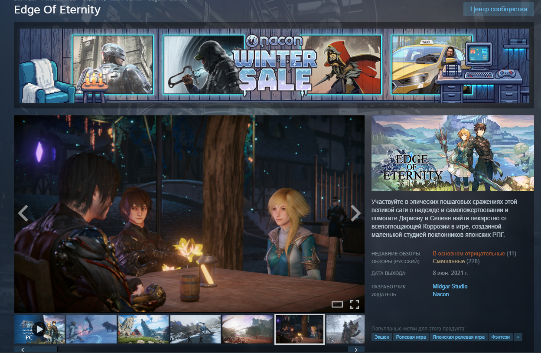The image size is (541, 353).
Task: View Russian reviews rated Смешанные
Action: (449, 261)
